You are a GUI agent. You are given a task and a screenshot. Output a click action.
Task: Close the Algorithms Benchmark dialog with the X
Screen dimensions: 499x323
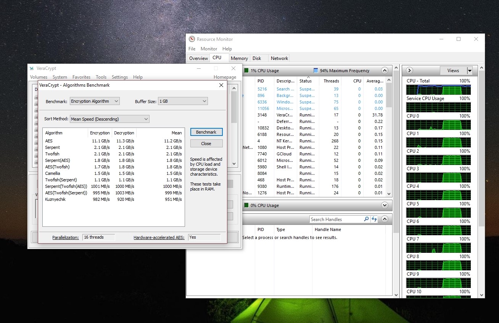(x=221, y=85)
